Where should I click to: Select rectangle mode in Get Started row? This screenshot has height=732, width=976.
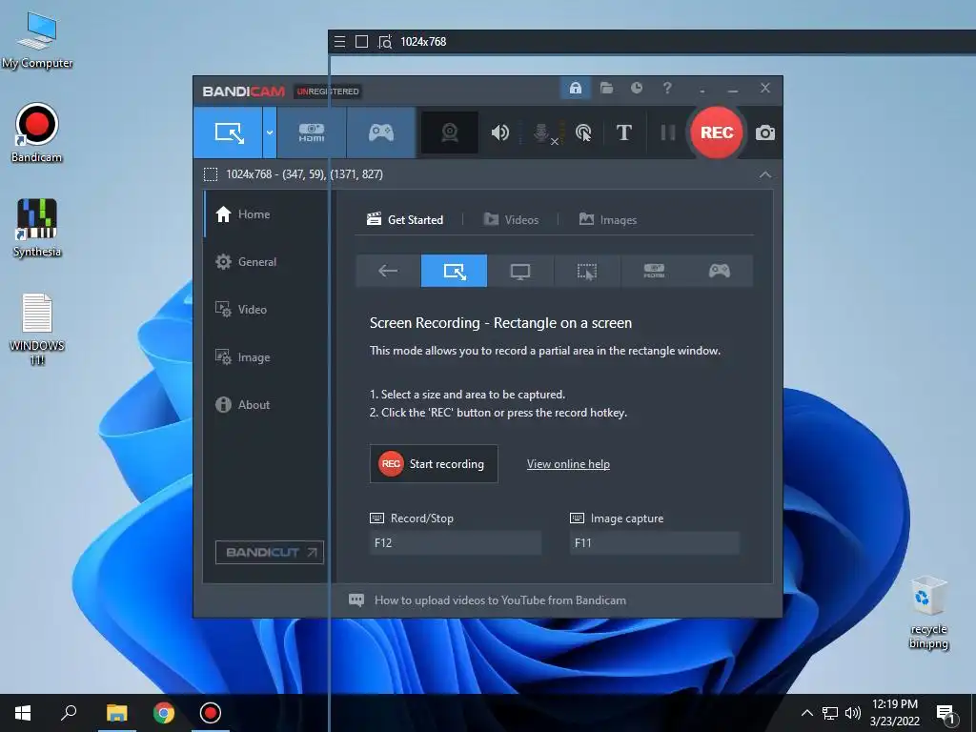(x=454, y=271)
